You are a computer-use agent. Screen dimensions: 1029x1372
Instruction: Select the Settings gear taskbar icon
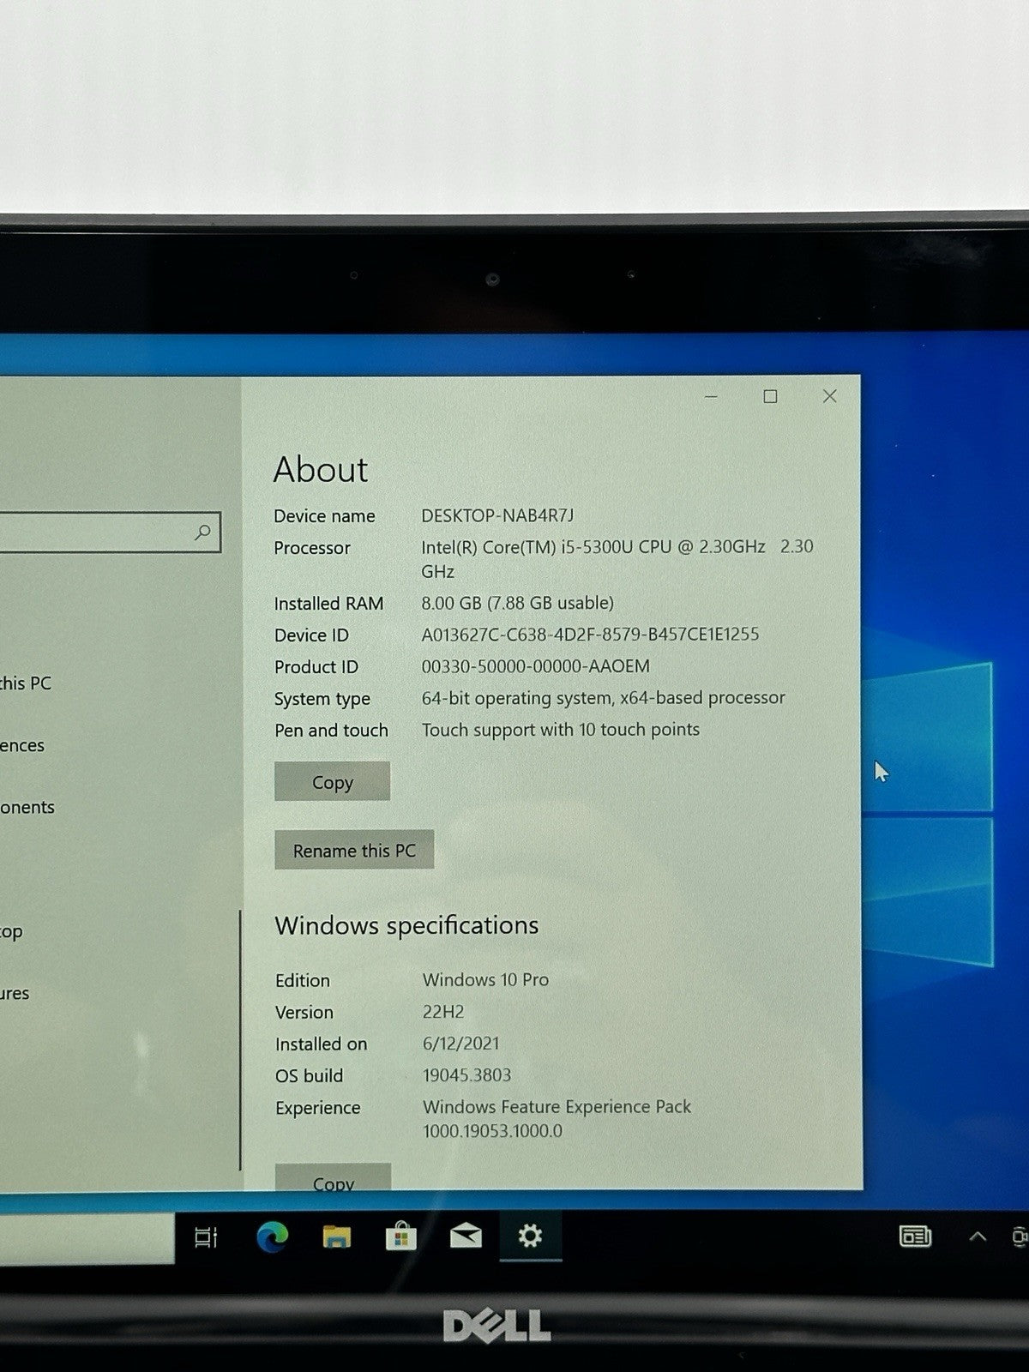click(x=530, y=1236)
